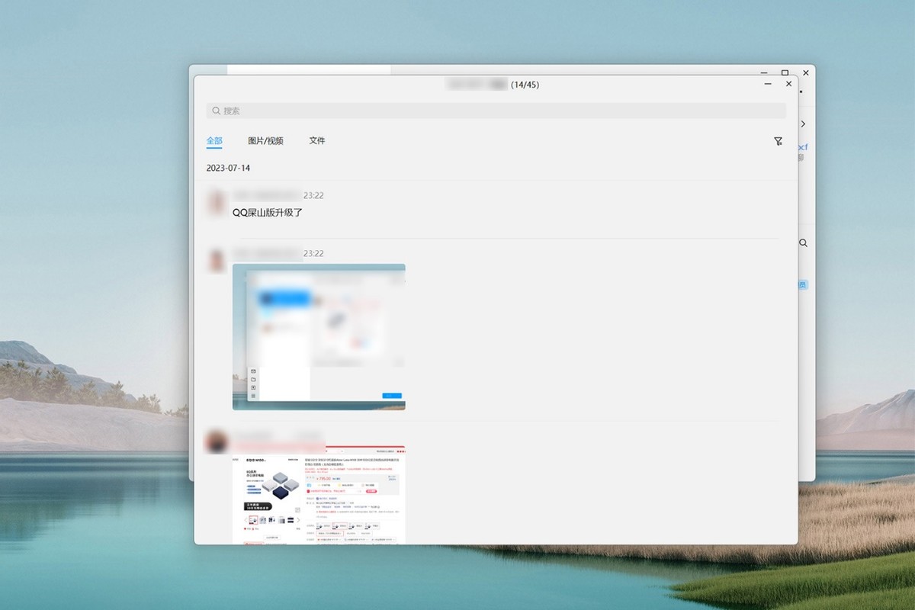Switch to the 图片/视频 tab
The height and width of the screenshot is (610, 915).
point(265,141)
